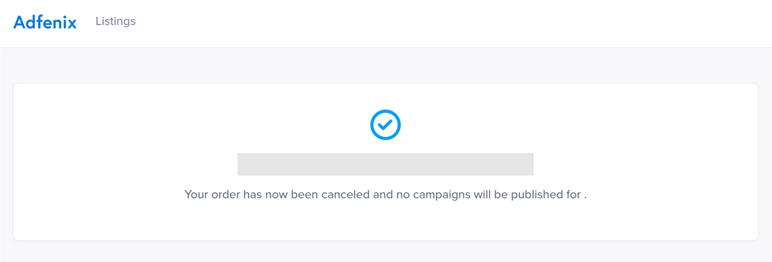Click the word "been" in the message
The height and width of the screenshot is (262, 772).
(x=304, y=194)
